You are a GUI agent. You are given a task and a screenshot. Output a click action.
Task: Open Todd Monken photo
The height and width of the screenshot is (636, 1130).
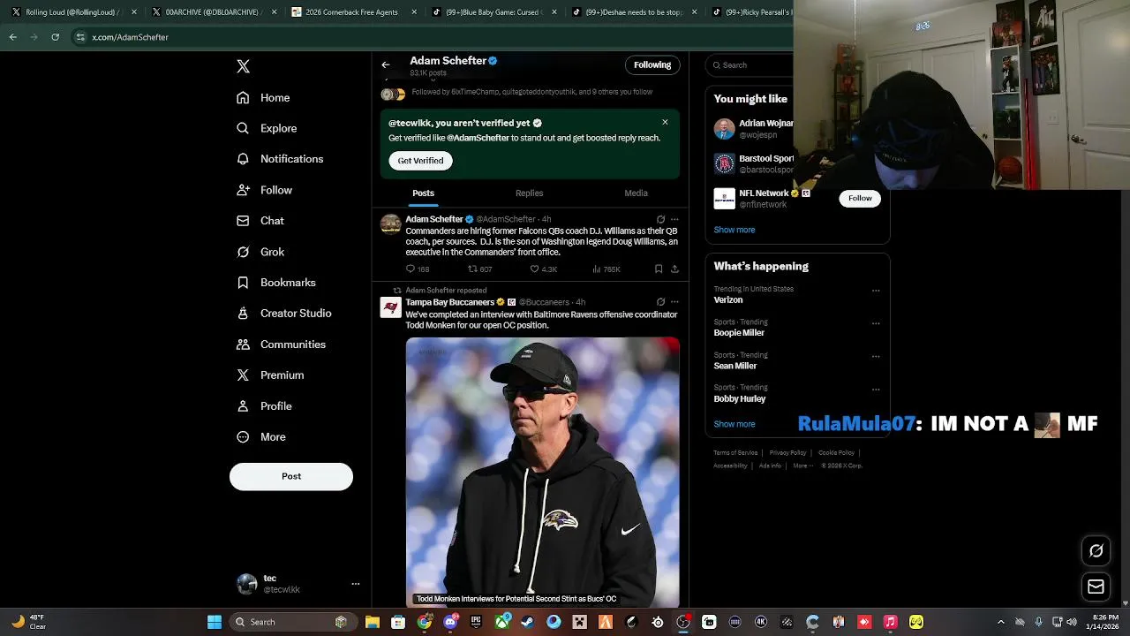coord(542,472)
